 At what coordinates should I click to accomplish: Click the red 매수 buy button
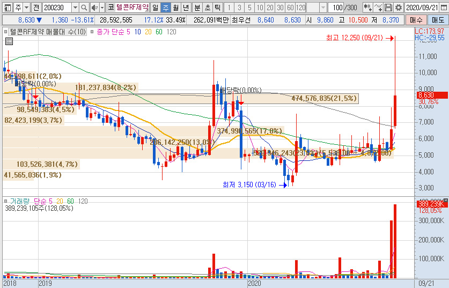pyautogui.click(x=416, y=20)
